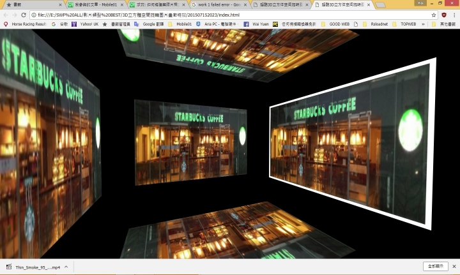Viewport: 460px width, 275px height.
Task: Click the top ceiling Starbucks panel
Action: [x=238, y=54]
